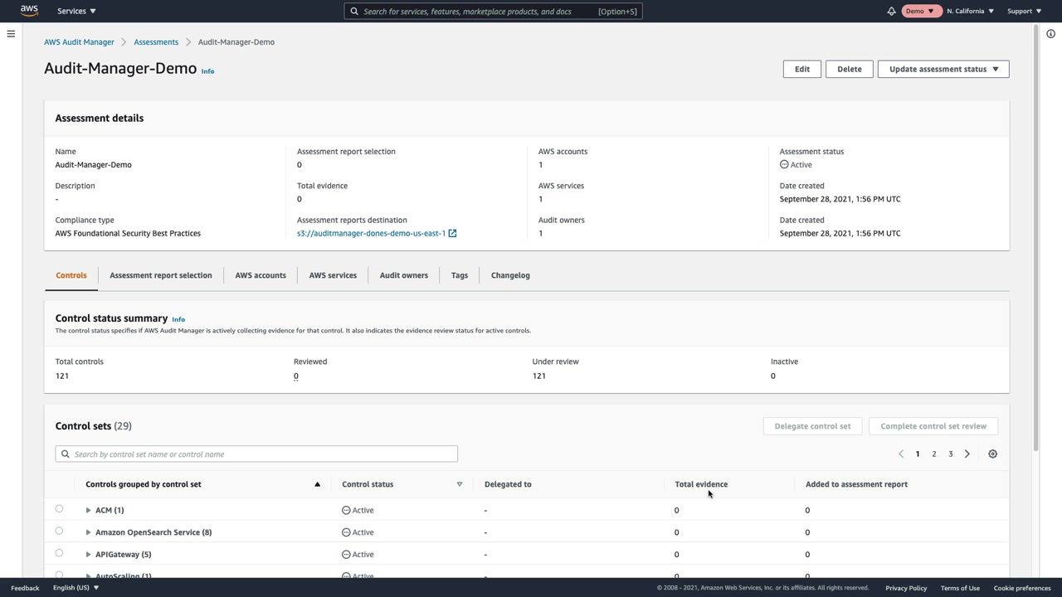Screen dimensions: 1062x597
Task: Click Delegate control set button
Action: [x=812, y=426]
